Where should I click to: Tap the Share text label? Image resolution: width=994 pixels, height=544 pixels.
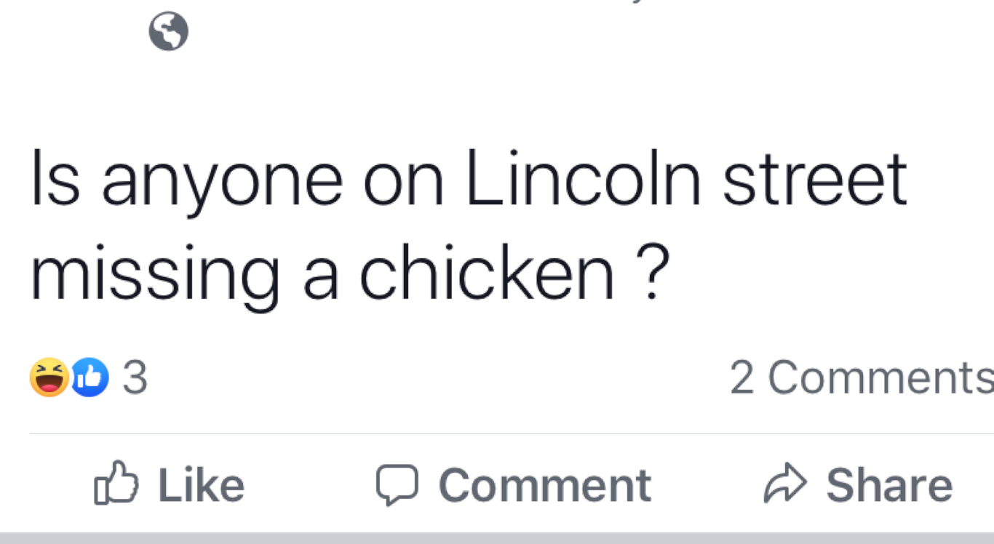(889, 485)
